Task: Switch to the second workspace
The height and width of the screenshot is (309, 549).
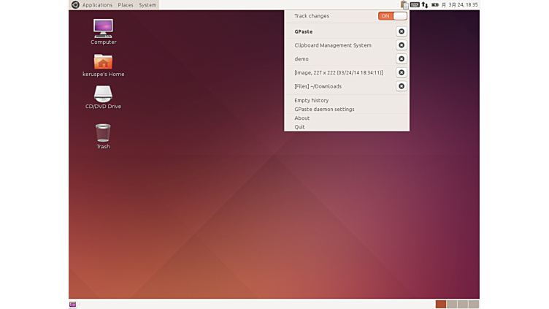Action: coord(452,304)
